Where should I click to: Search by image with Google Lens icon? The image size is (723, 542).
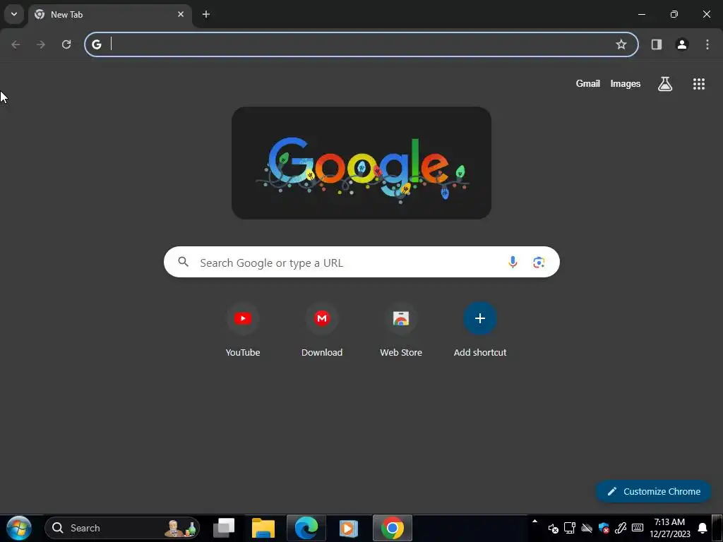[x=539, y=263]
